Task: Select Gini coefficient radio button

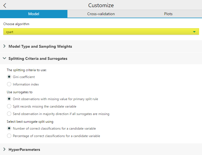Action: (x=9, y=77)
